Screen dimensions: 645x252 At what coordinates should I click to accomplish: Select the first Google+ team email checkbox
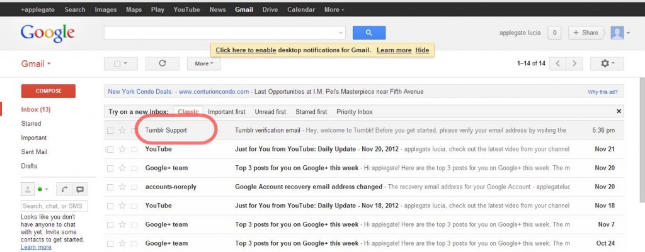tap(110, 168)
